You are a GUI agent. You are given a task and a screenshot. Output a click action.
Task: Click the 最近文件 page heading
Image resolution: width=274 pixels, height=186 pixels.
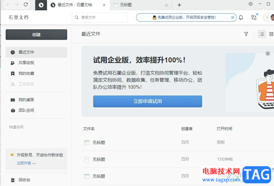tap(91, 34)
